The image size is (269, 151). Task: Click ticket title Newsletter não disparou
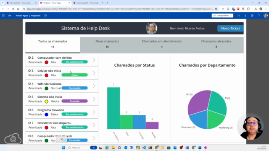(x=54, y=123)
